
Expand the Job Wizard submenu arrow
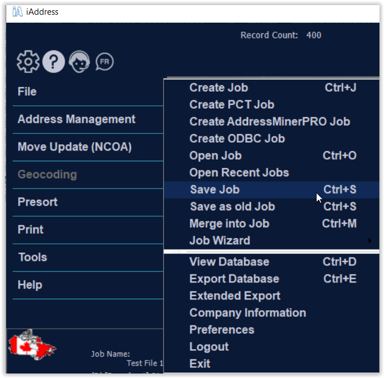coord(370,240)
